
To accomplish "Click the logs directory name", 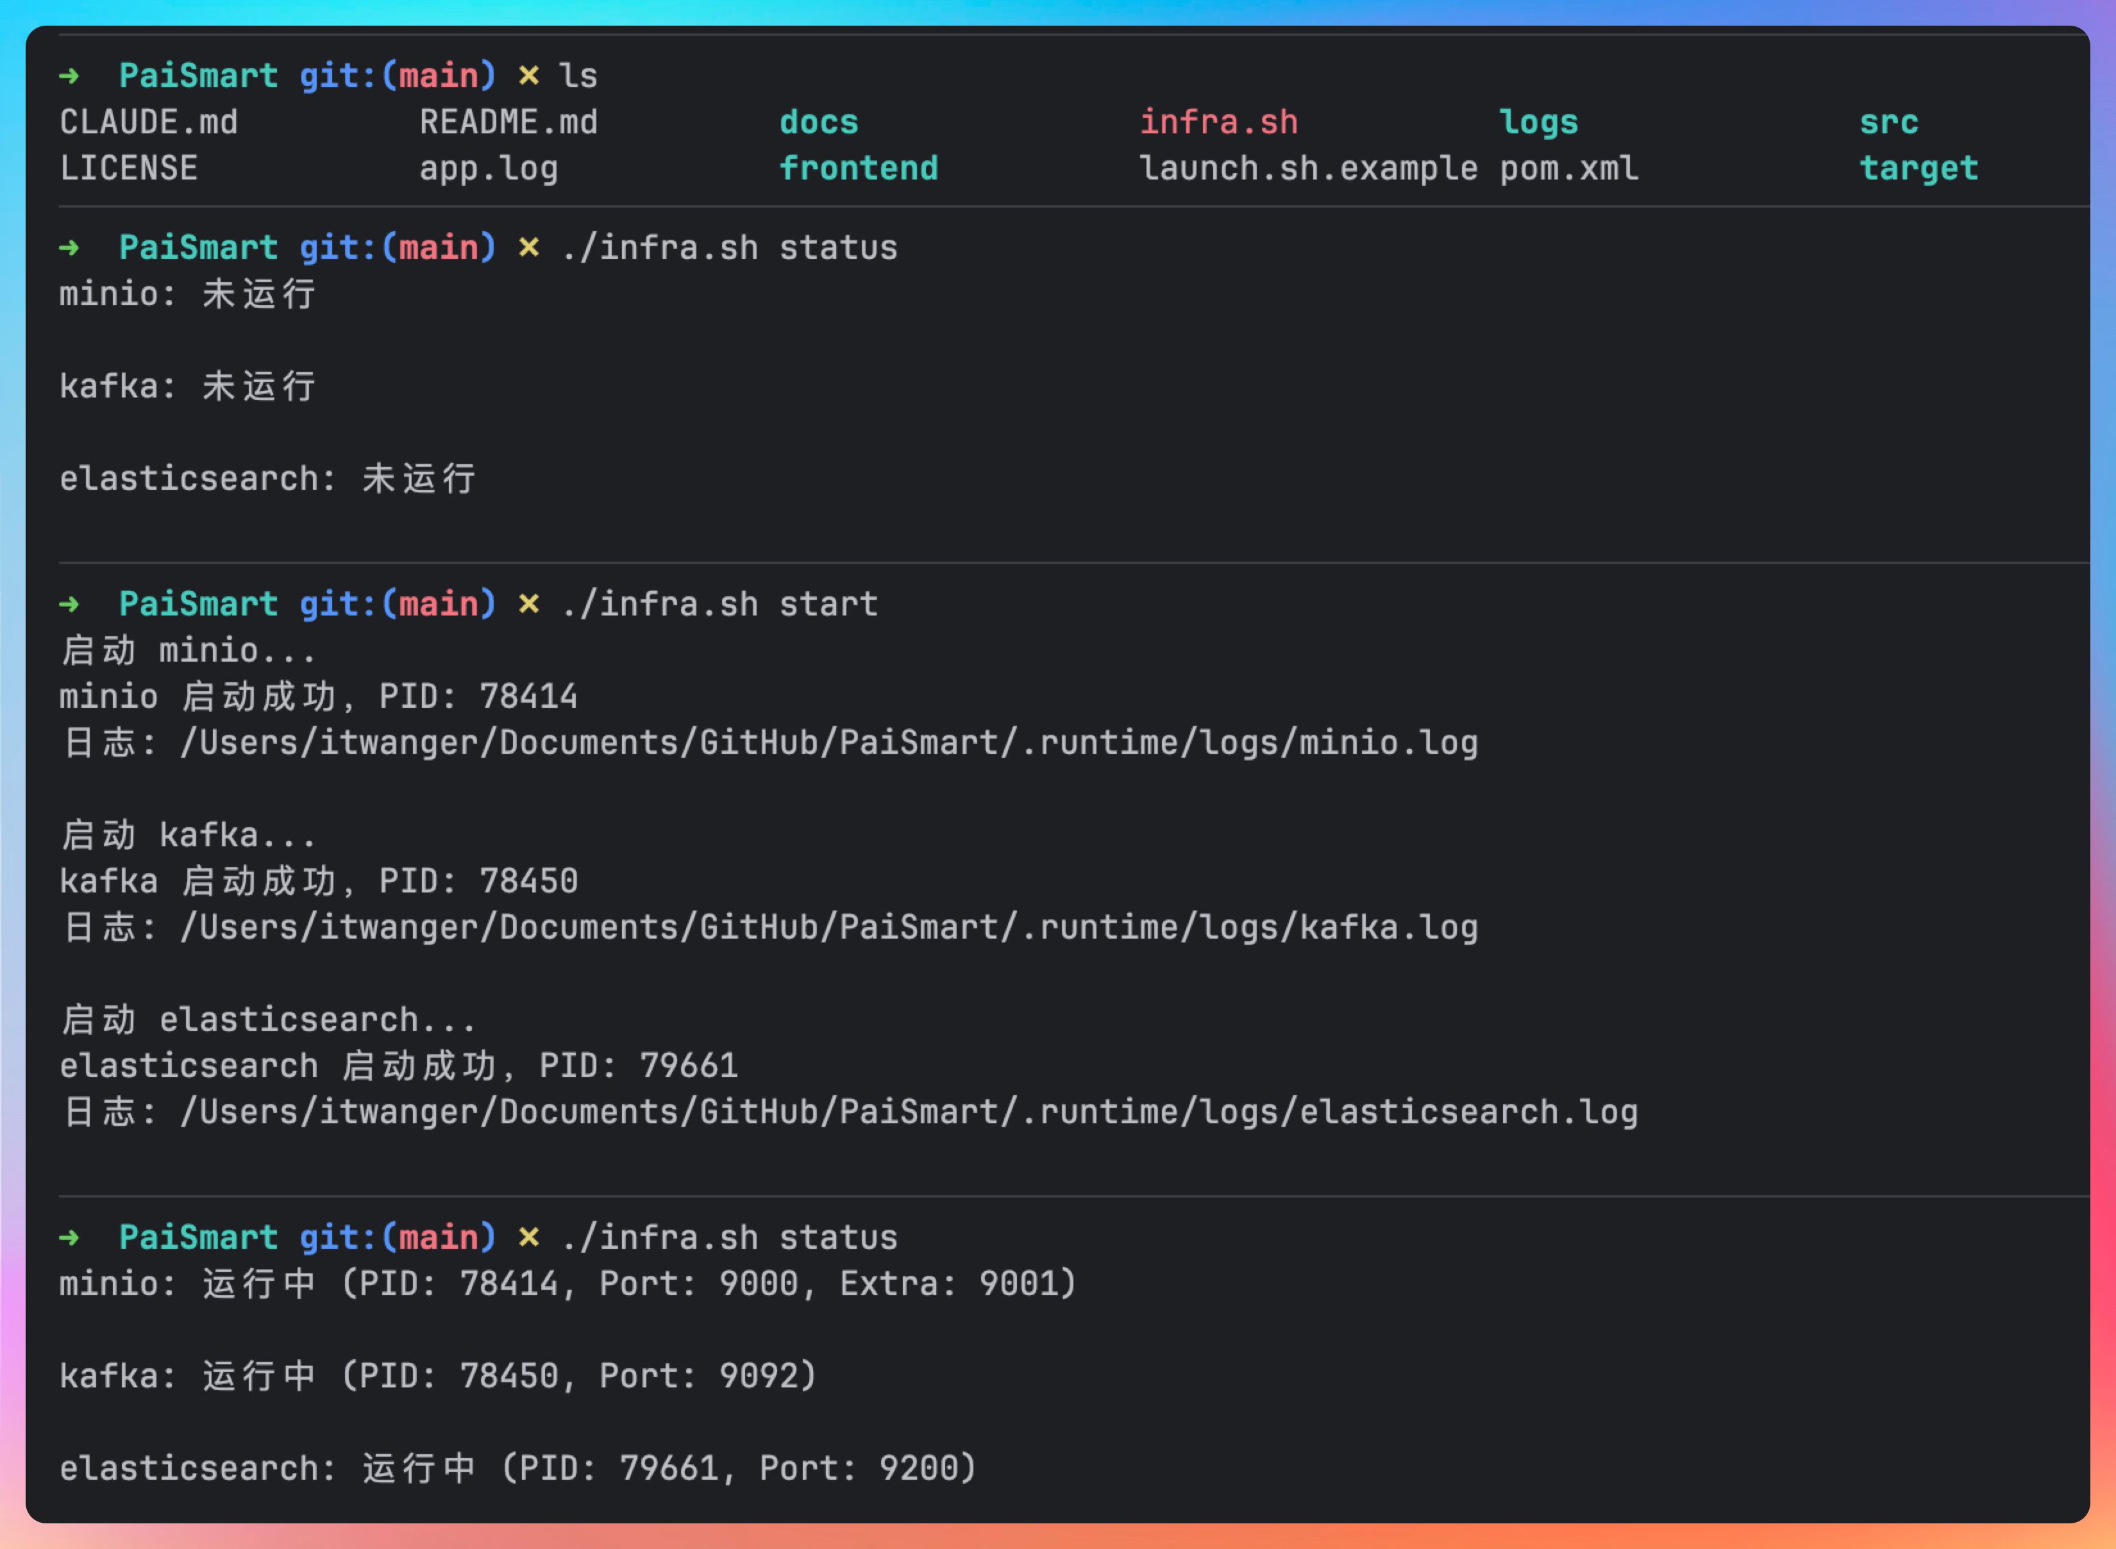I will (1538, 122).
